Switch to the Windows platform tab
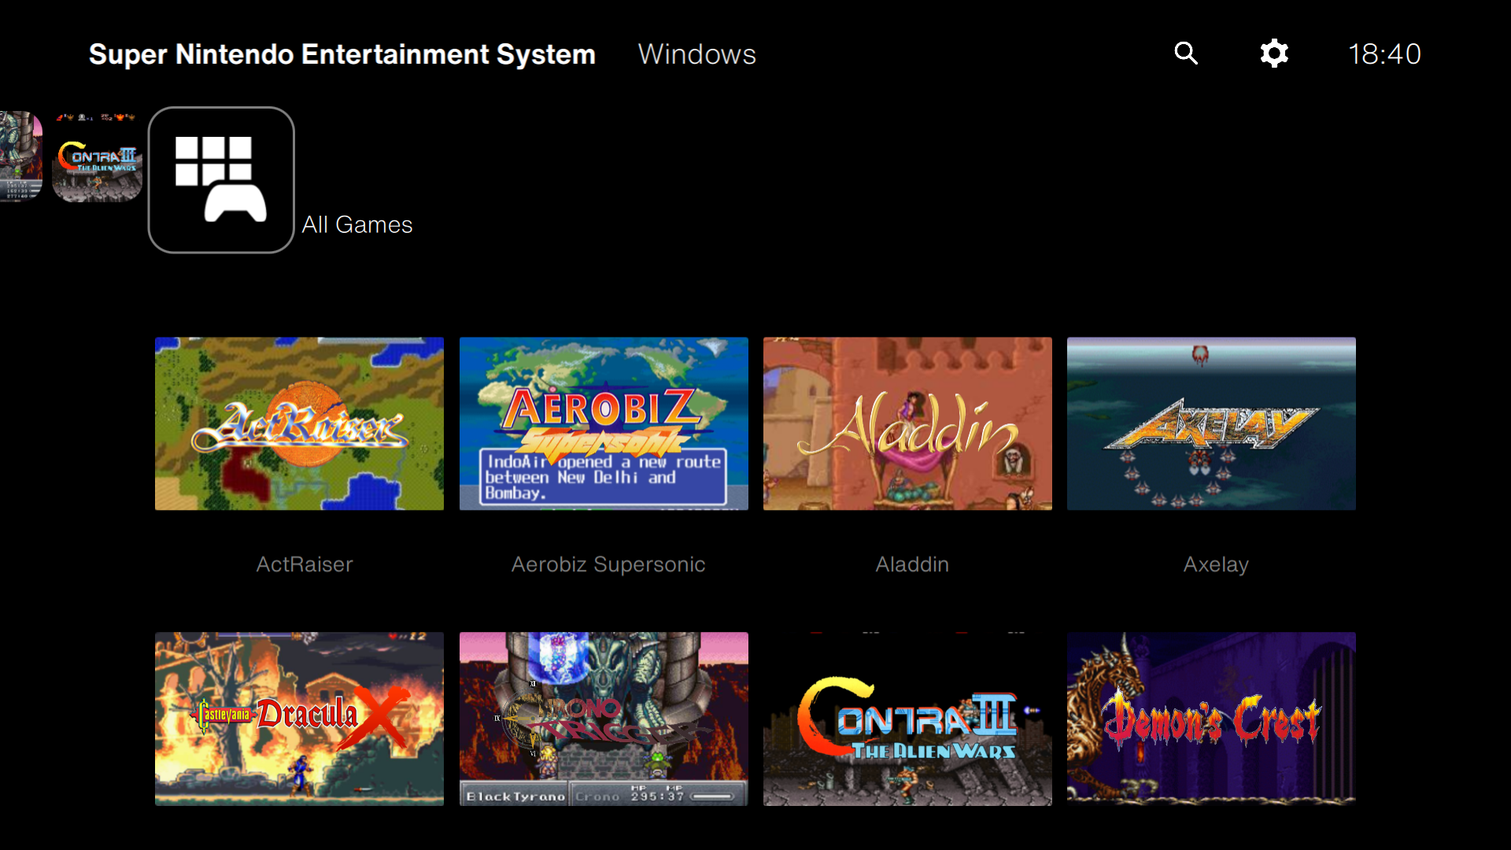Image resolution: width=1511 pixels, height=850 pixels. (x=696, y=54)
